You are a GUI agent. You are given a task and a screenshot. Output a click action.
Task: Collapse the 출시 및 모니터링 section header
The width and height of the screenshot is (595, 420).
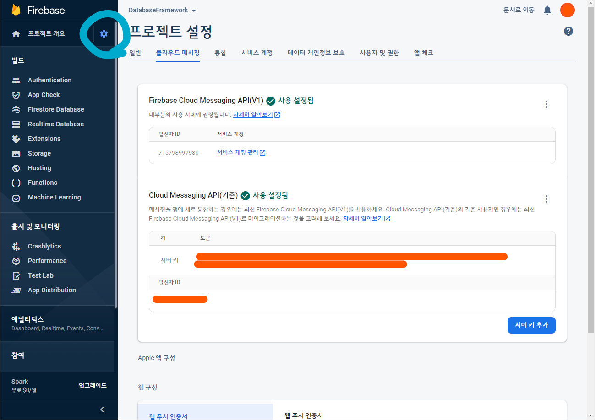[36, 226]
